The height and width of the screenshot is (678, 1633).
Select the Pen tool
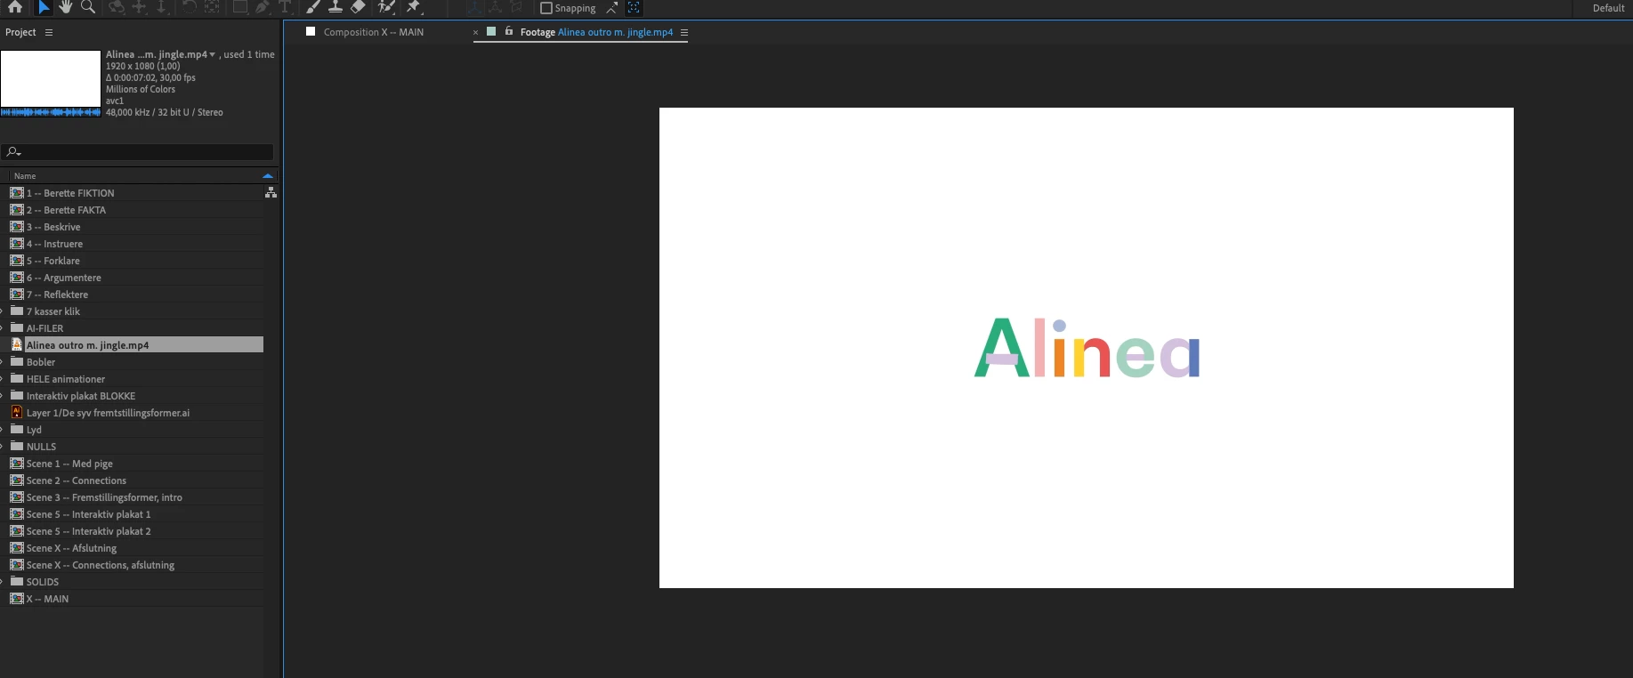(x=263, y=7)
